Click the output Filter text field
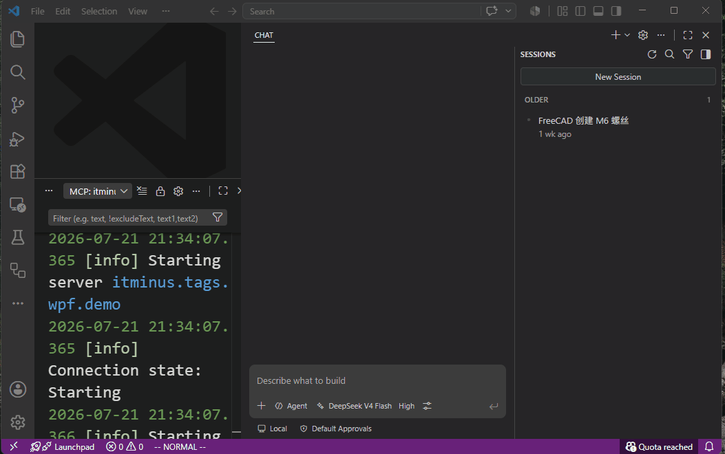The height and width of the screenshot is (454, 725). (129, 218)
